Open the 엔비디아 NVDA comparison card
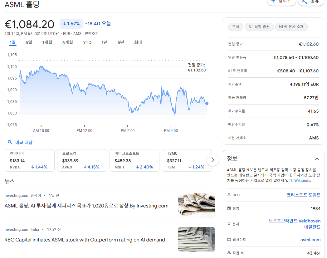The image size is (327, 258). coord(30,160)
